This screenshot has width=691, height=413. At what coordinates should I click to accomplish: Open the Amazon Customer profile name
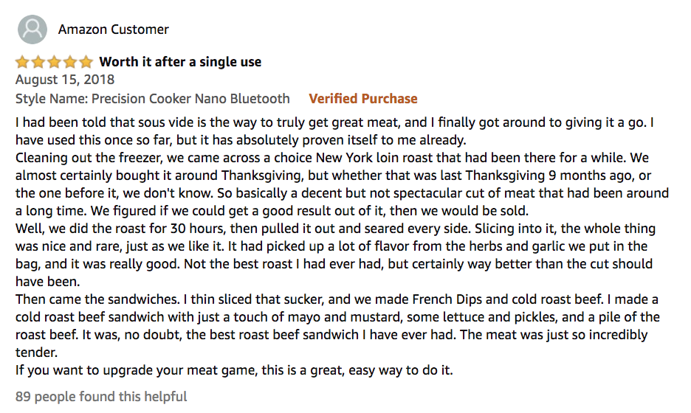point(113,29)
